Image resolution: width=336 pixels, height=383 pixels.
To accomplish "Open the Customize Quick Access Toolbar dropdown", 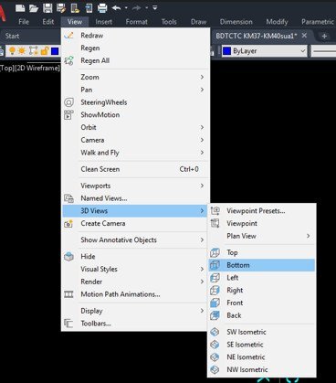I will pyautogui.click(x=155, y=8).
